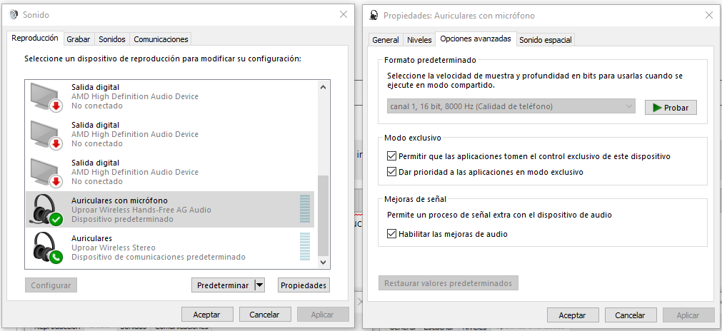Image resolution: width=722 pixels, height=331 pixels.
Task: Close the Propiedades: Auriculares con micrófono window
Action: tap(709, 15)
